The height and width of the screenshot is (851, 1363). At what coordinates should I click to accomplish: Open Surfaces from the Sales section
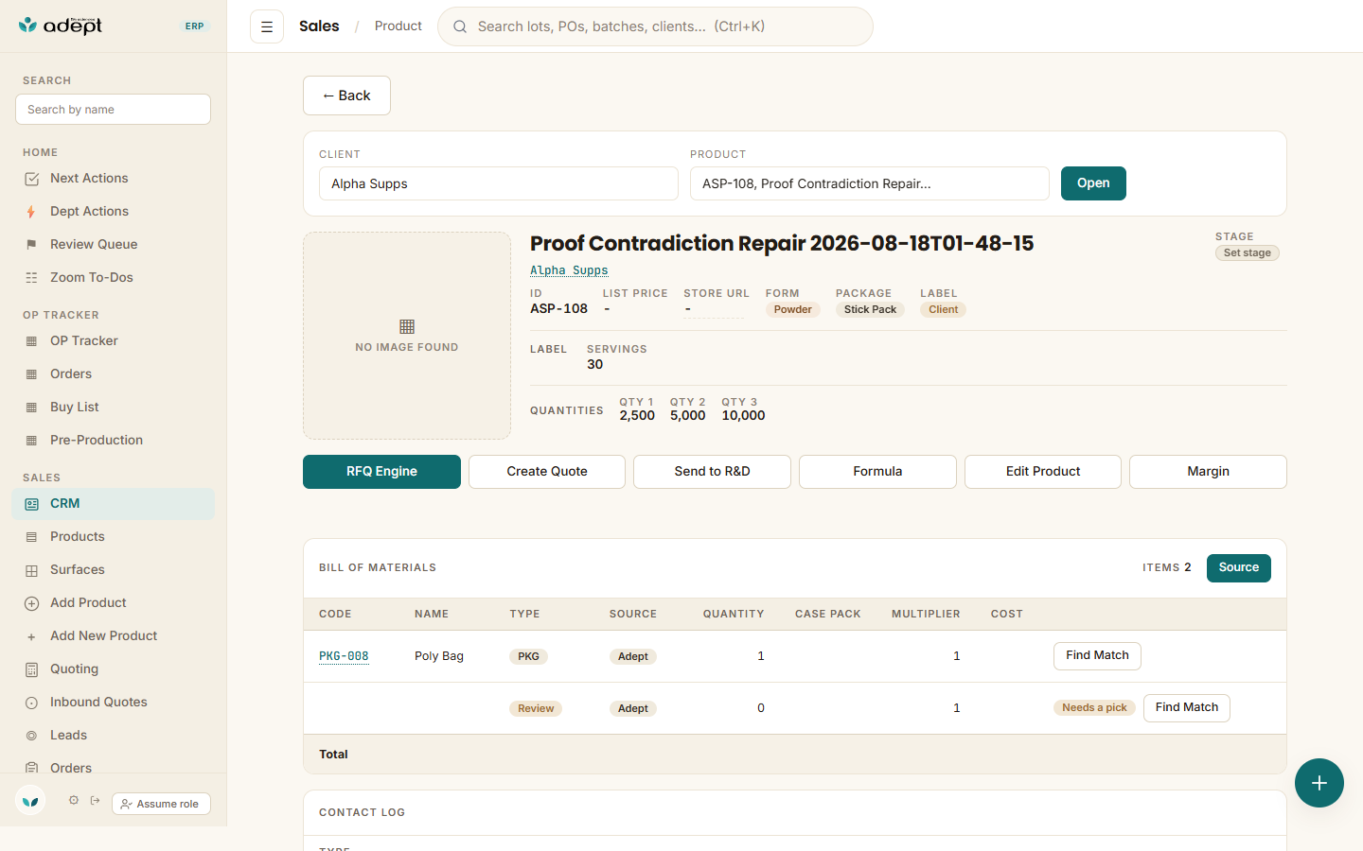click(114, 570)
